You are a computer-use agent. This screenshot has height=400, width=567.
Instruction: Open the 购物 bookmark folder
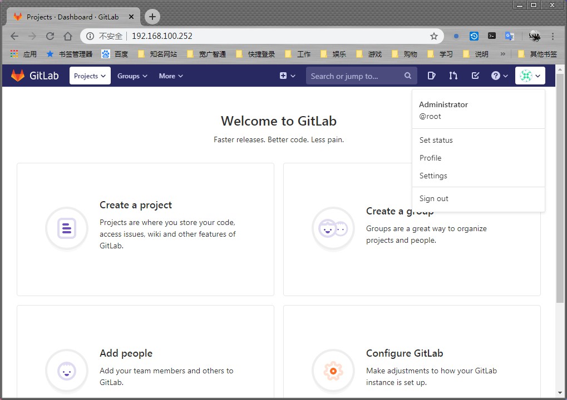coord(405,54)
